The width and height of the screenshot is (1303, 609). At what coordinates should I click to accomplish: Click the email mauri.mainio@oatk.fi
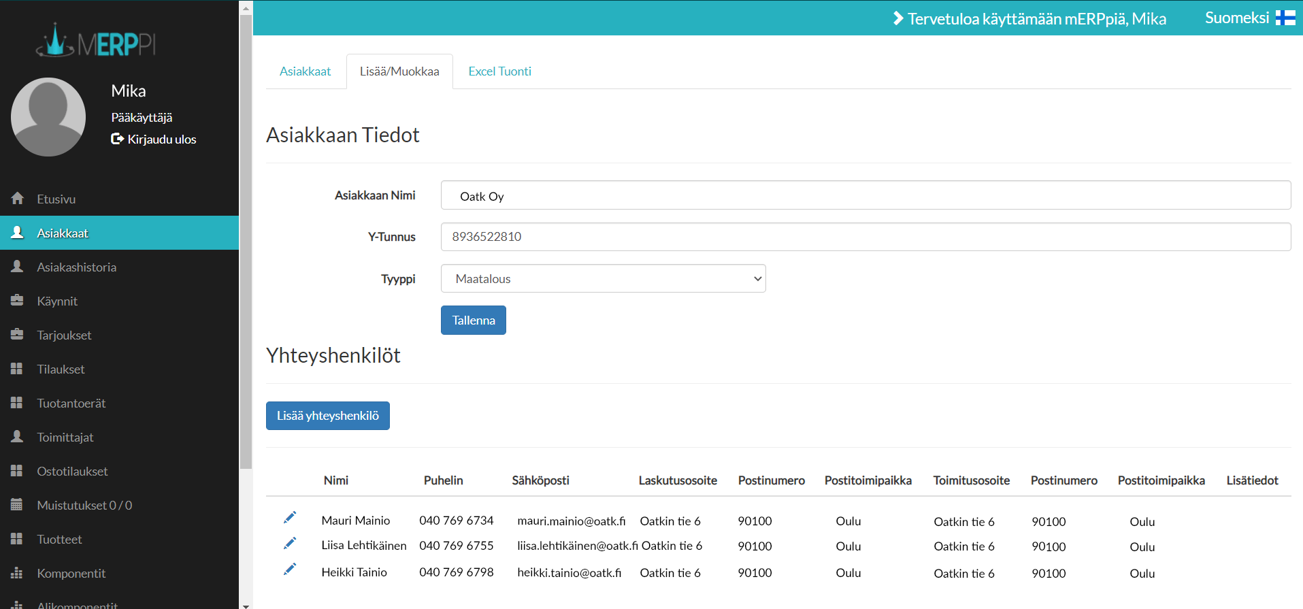[x=572, y=521]
